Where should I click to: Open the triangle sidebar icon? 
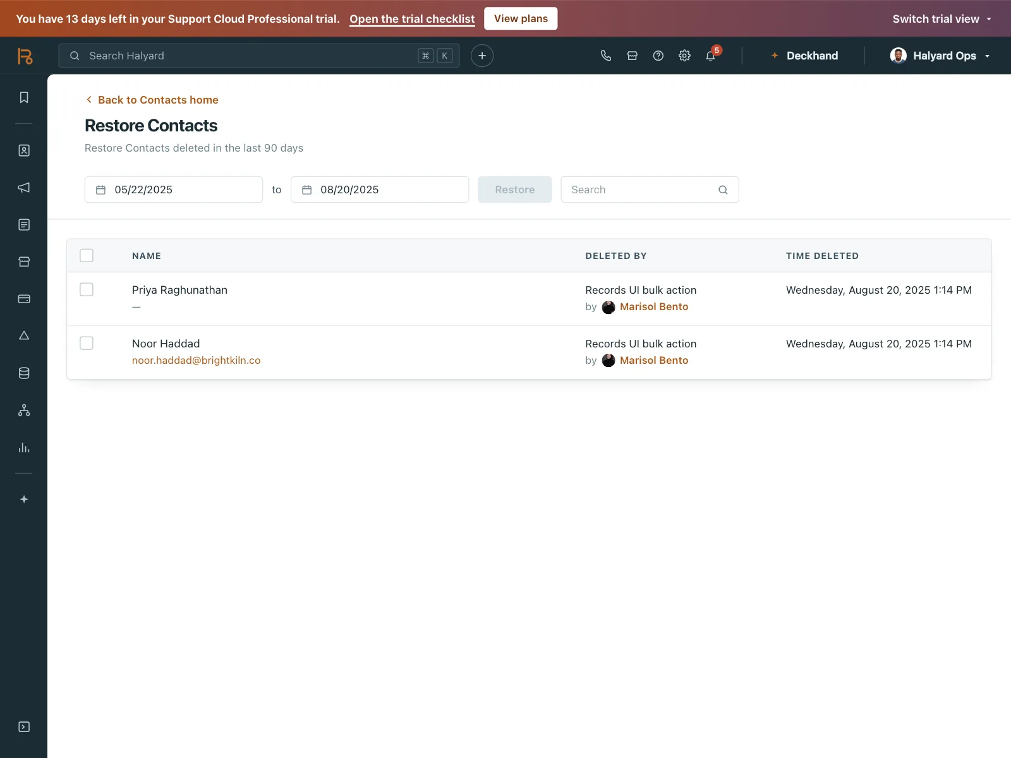24,335
